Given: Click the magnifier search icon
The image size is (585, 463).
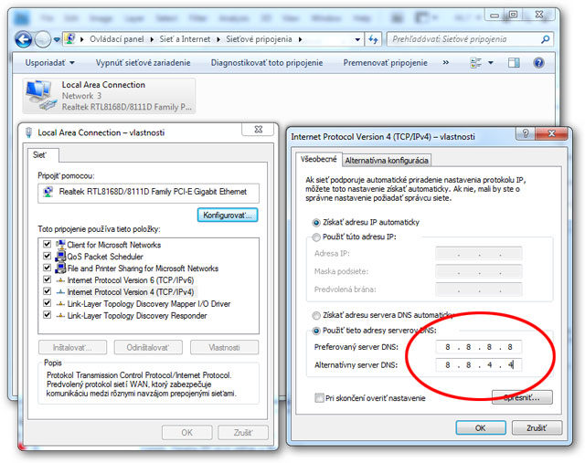Looking at the screenshot, I should [545, 39].
